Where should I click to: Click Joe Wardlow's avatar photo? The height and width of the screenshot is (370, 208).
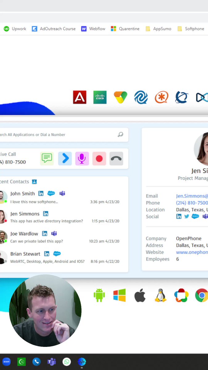point(2,237)
